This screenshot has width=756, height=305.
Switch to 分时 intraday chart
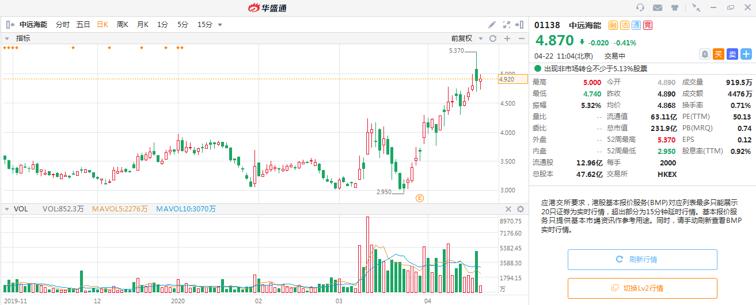63,25
